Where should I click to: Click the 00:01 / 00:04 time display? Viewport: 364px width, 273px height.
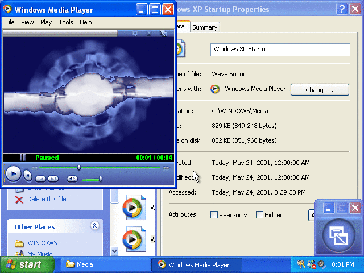tap(154, 158)
